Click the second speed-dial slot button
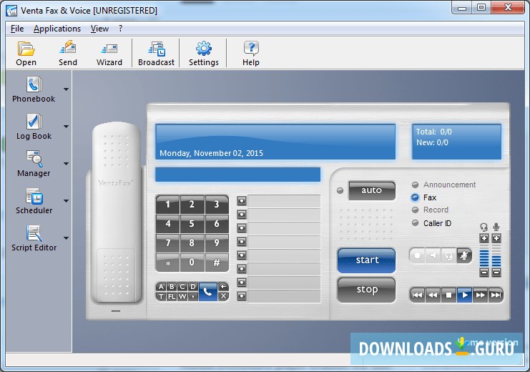Image resolution: width=530 pixels, height=372 pixels. pos(241,215)
